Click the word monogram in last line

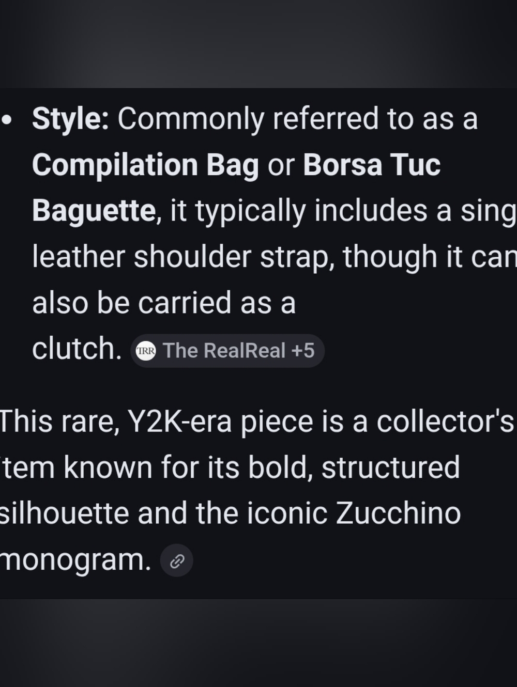[x=75, y=559]
